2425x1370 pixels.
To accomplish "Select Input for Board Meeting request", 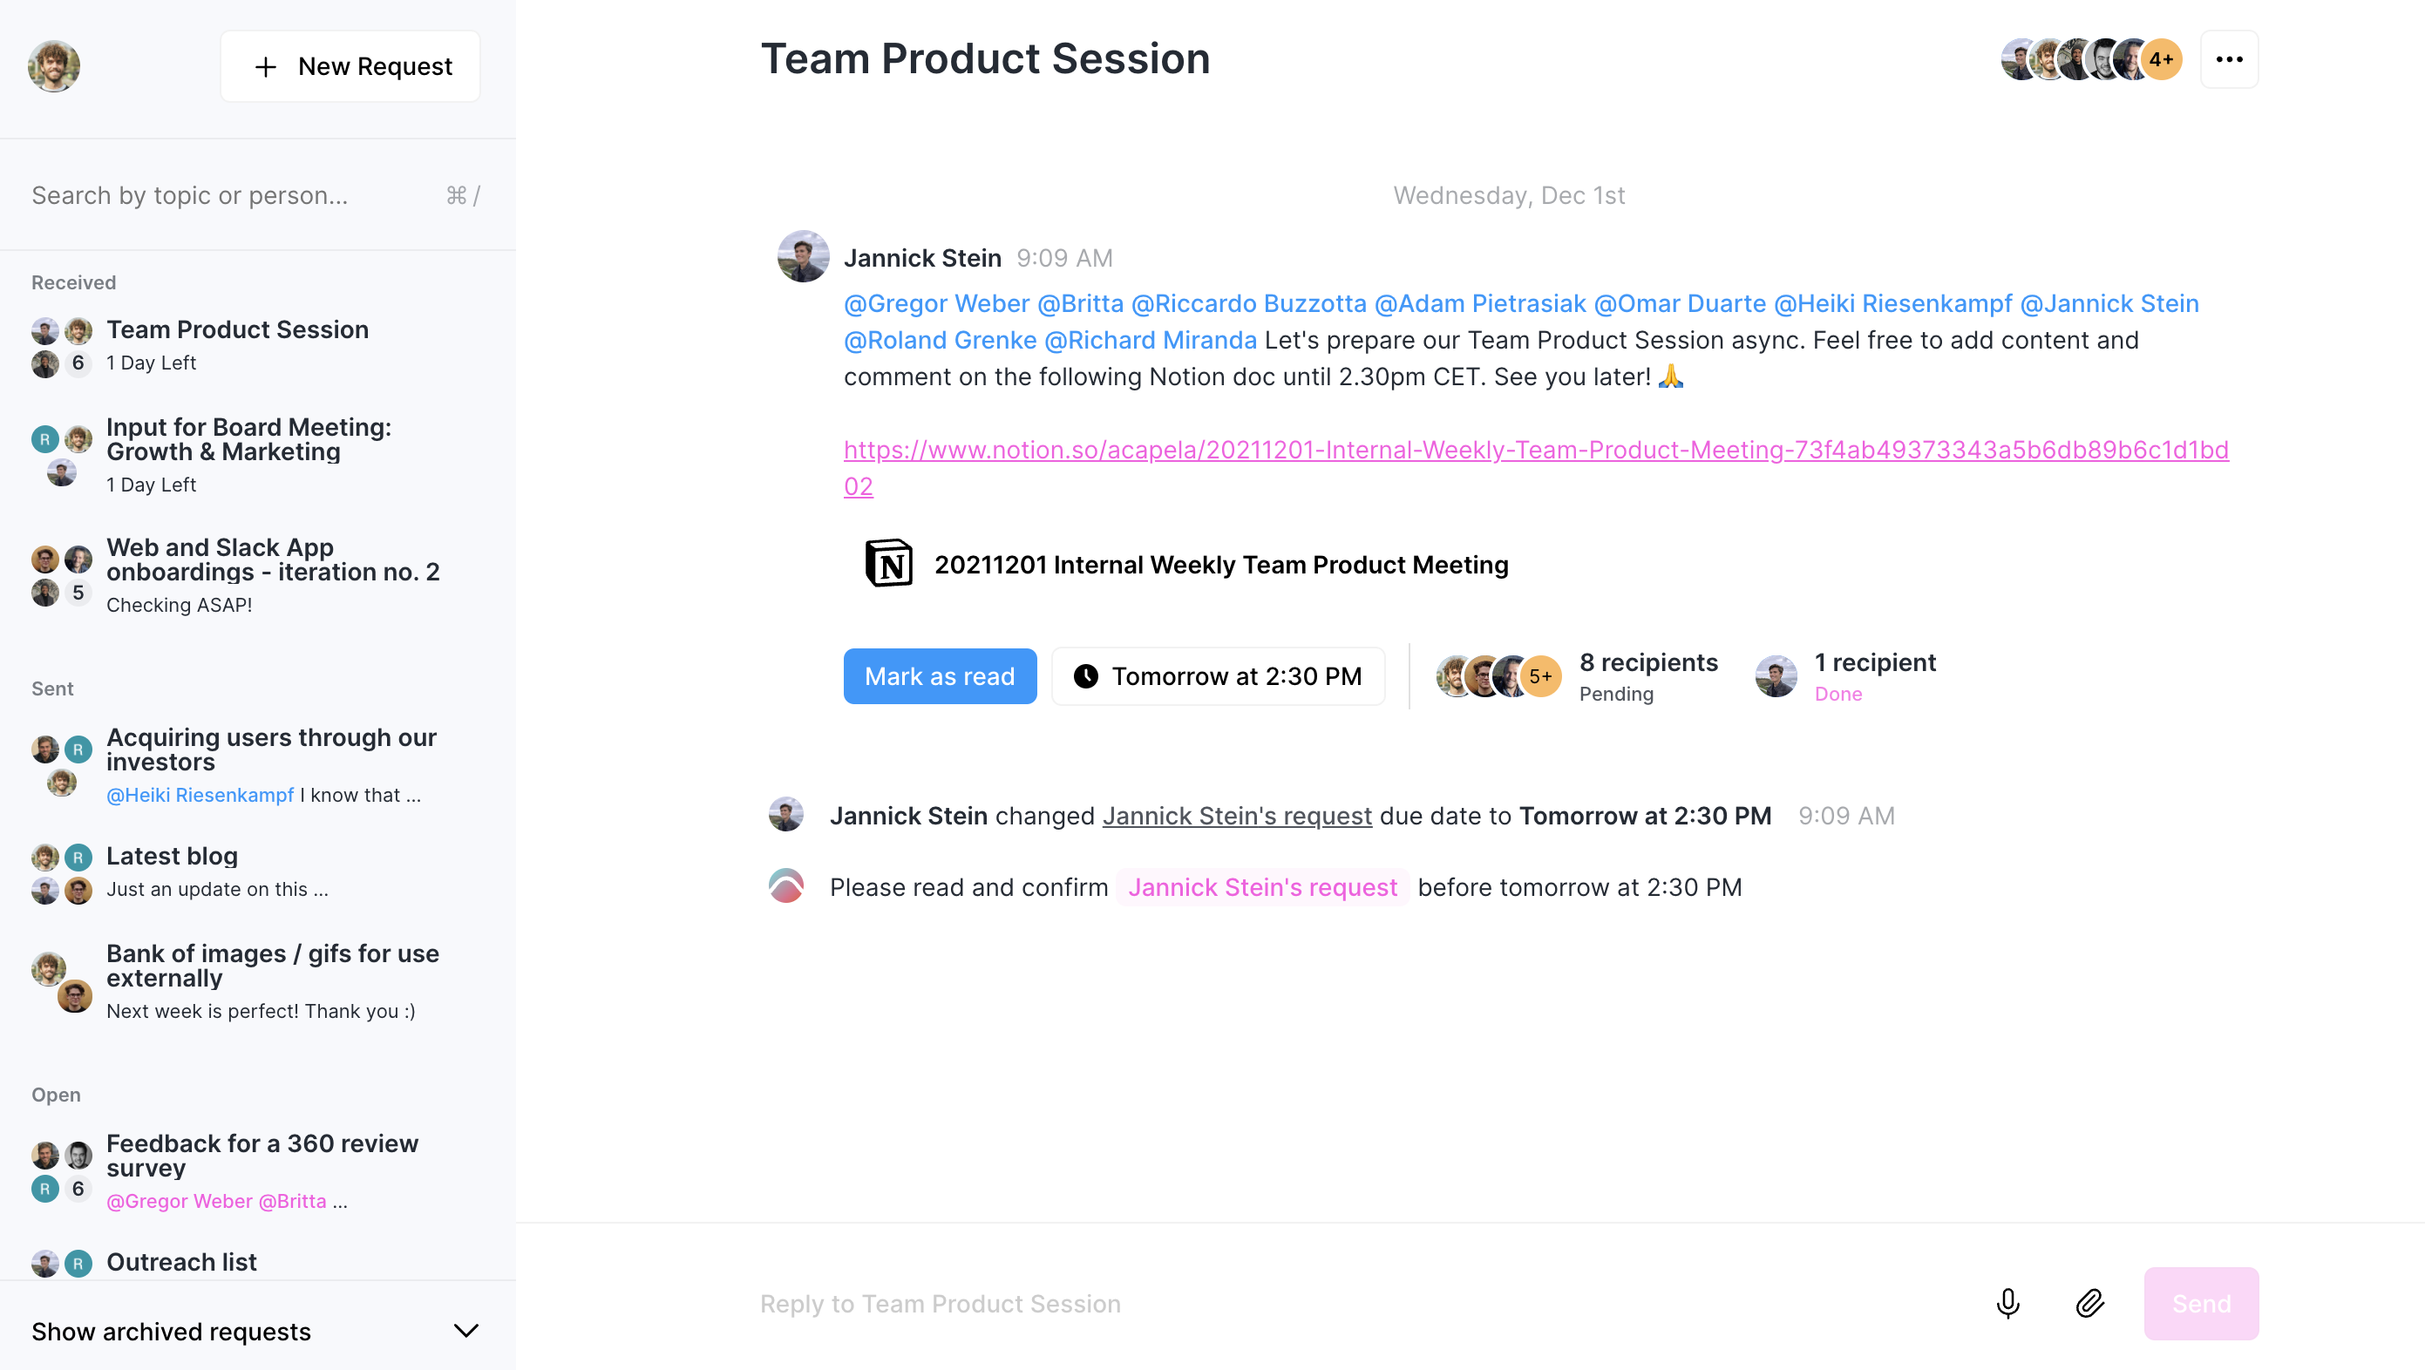I will [249, 440].
